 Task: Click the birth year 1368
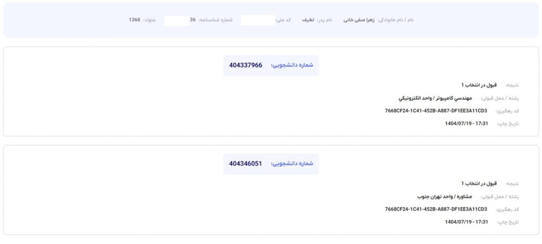(134, 20)
